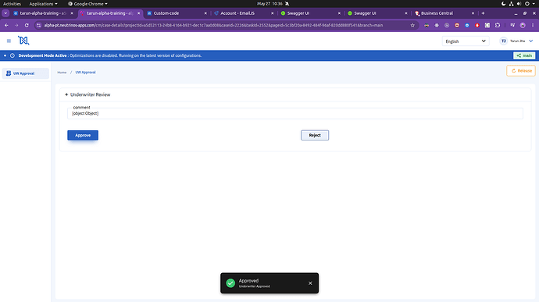
Task: Close the Business Central tab
Action: [473, 13]
